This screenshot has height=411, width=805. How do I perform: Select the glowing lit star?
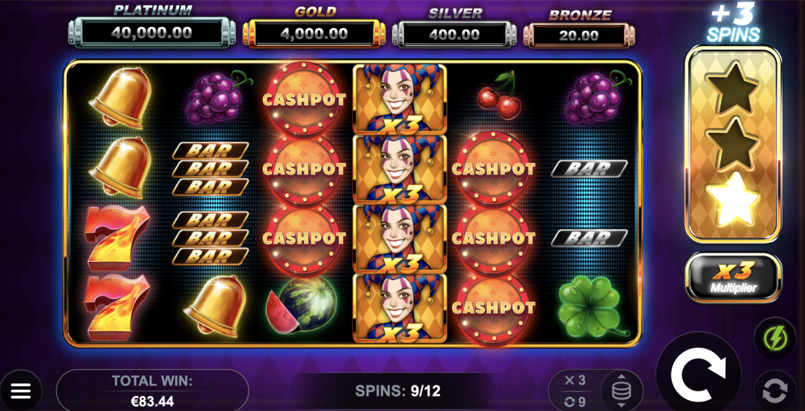click(x=733, y=200)
